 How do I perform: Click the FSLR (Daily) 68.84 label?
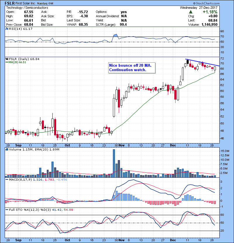pos(24,59)
